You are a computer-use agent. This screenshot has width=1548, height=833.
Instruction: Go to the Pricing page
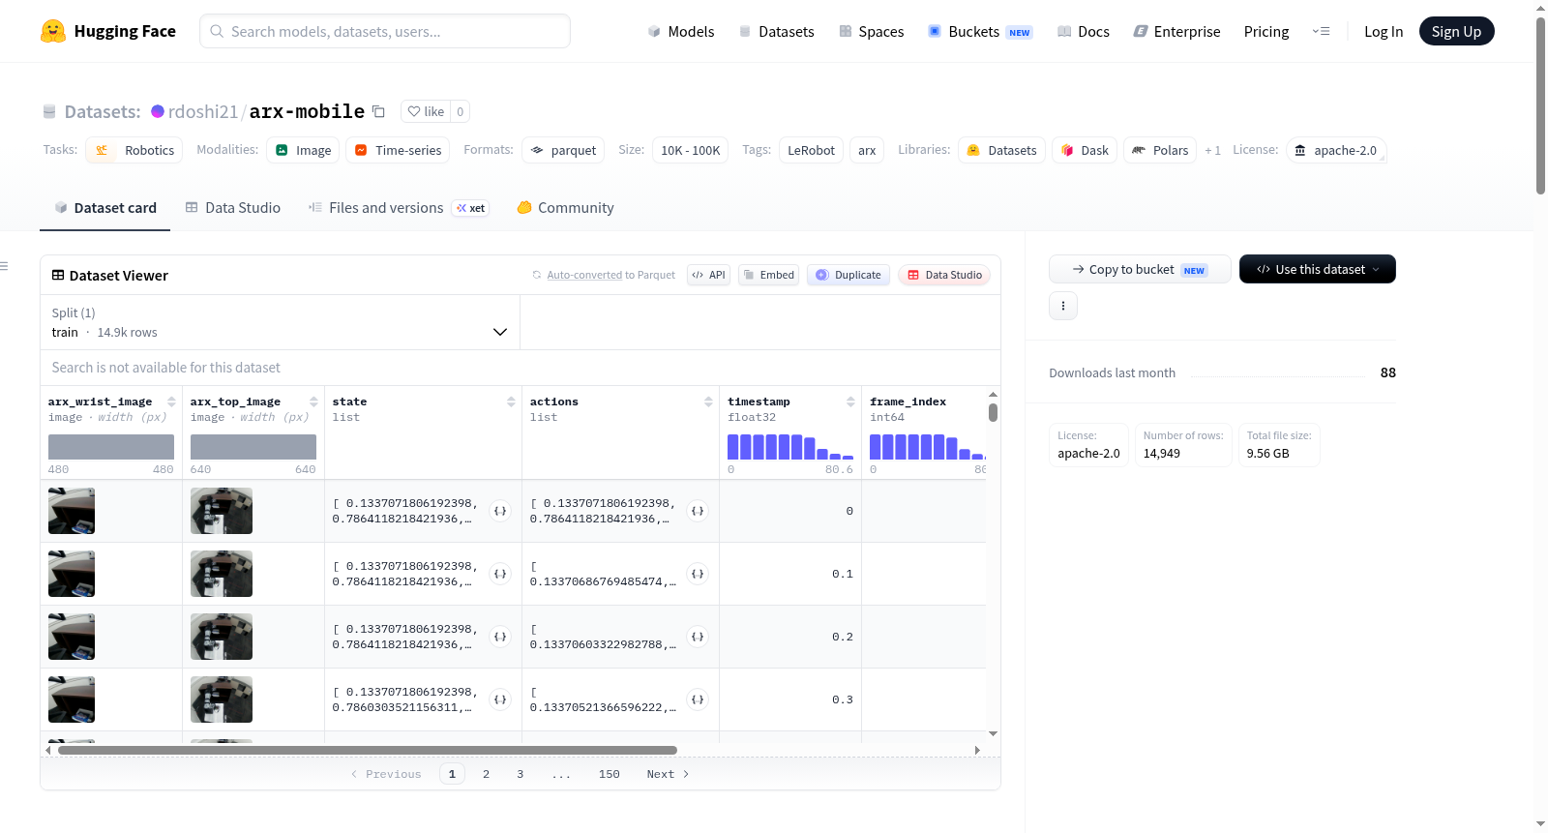click(1266, 31)
